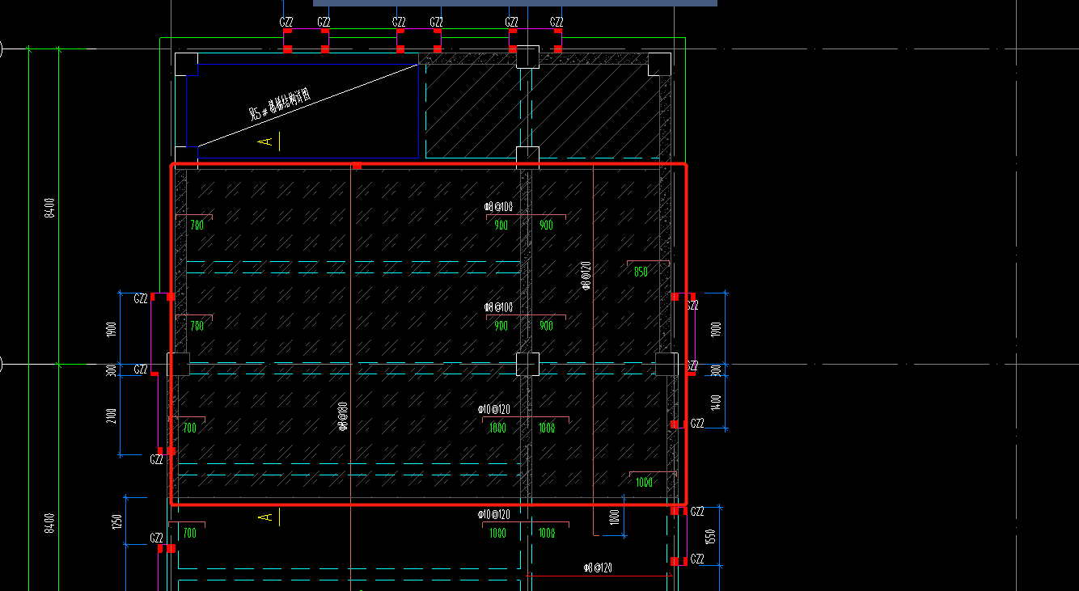Pick the center column square on the grid axis

(527, 364)
